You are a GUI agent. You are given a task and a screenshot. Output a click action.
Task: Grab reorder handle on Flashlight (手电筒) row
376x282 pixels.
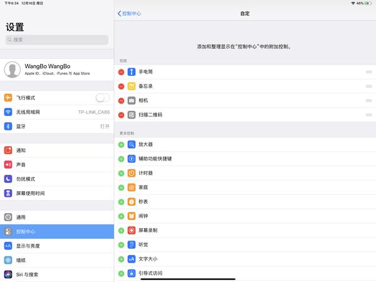[369, 72]
